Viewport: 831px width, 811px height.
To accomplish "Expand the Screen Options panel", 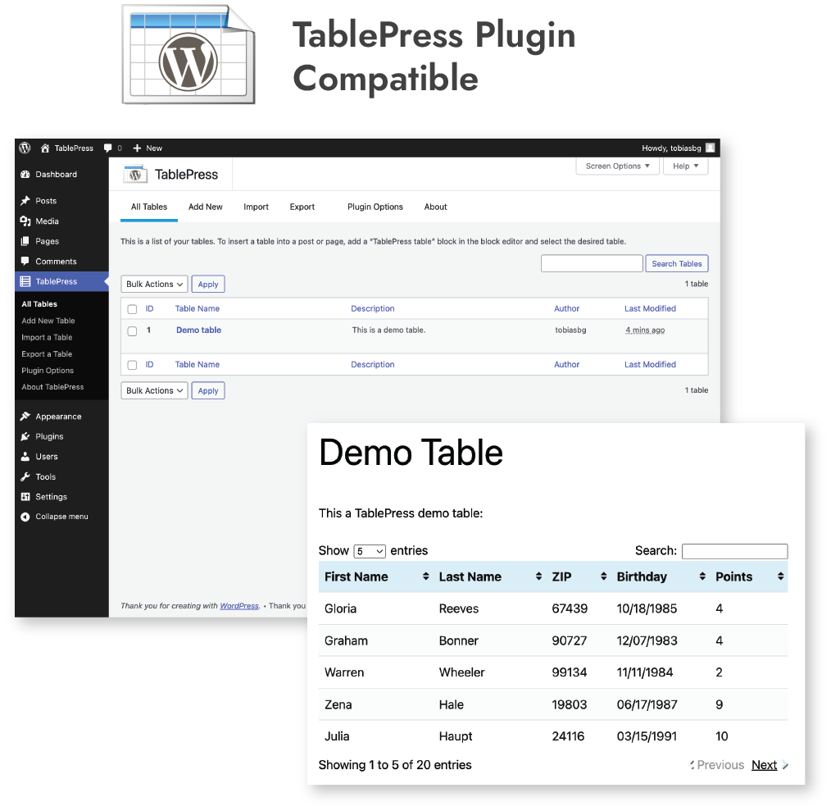I will point(617,166).
